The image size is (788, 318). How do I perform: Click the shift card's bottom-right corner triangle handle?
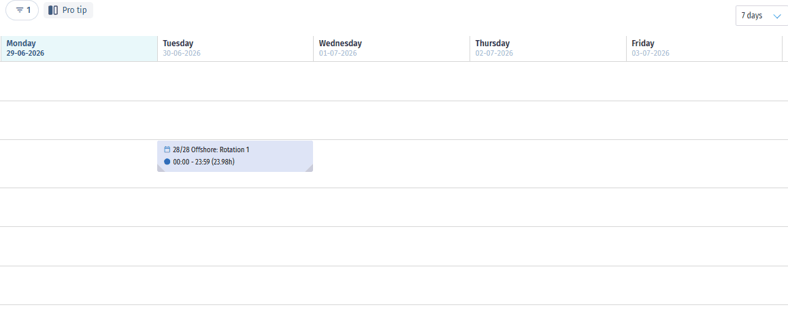(x=310, y=169)
